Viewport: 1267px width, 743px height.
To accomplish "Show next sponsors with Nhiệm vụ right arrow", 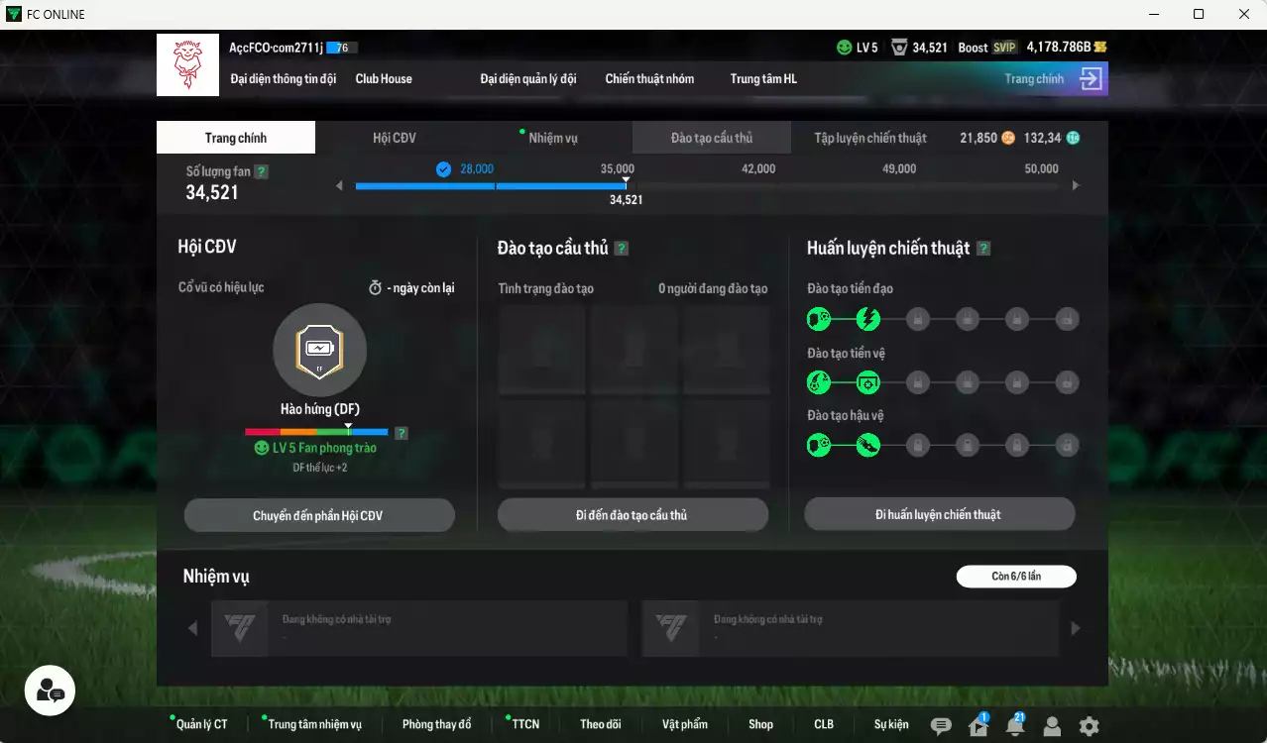I will (1076, 628).
